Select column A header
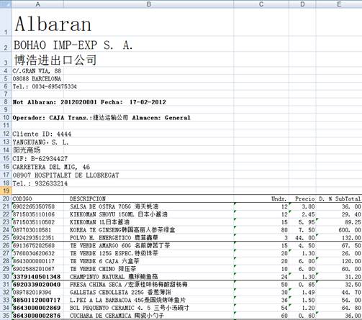Screen dimensions: 362x320 37,4
